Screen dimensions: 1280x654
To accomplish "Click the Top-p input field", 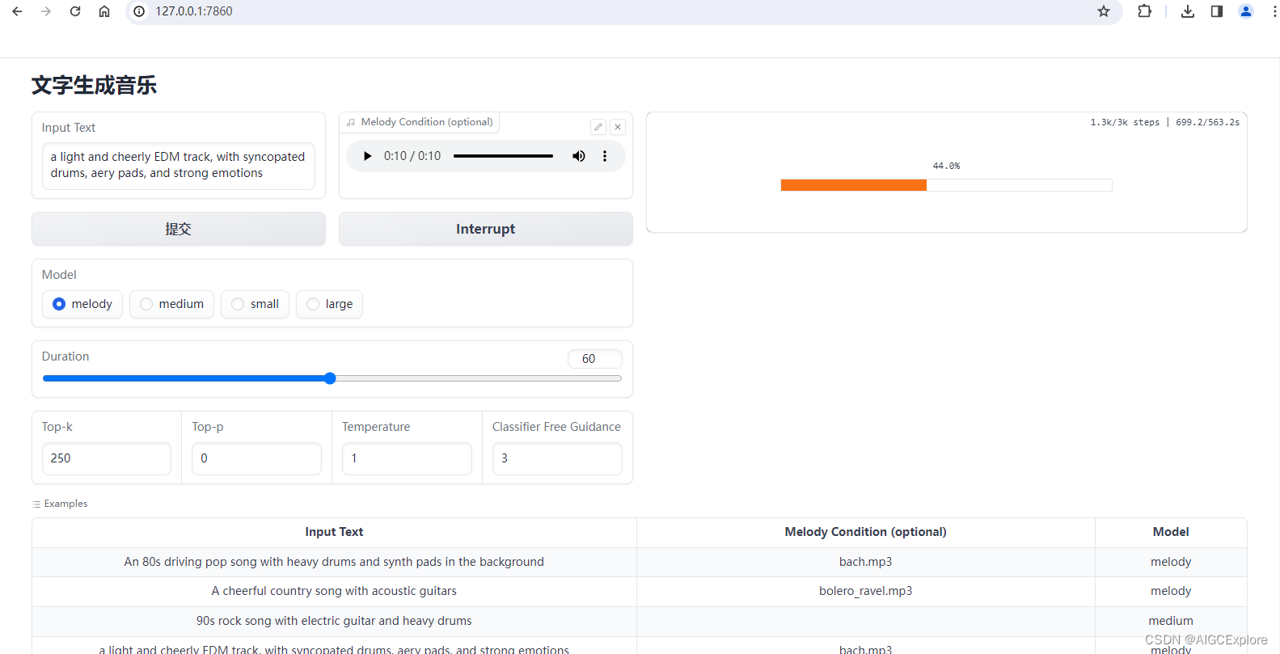I will point(256,458).
